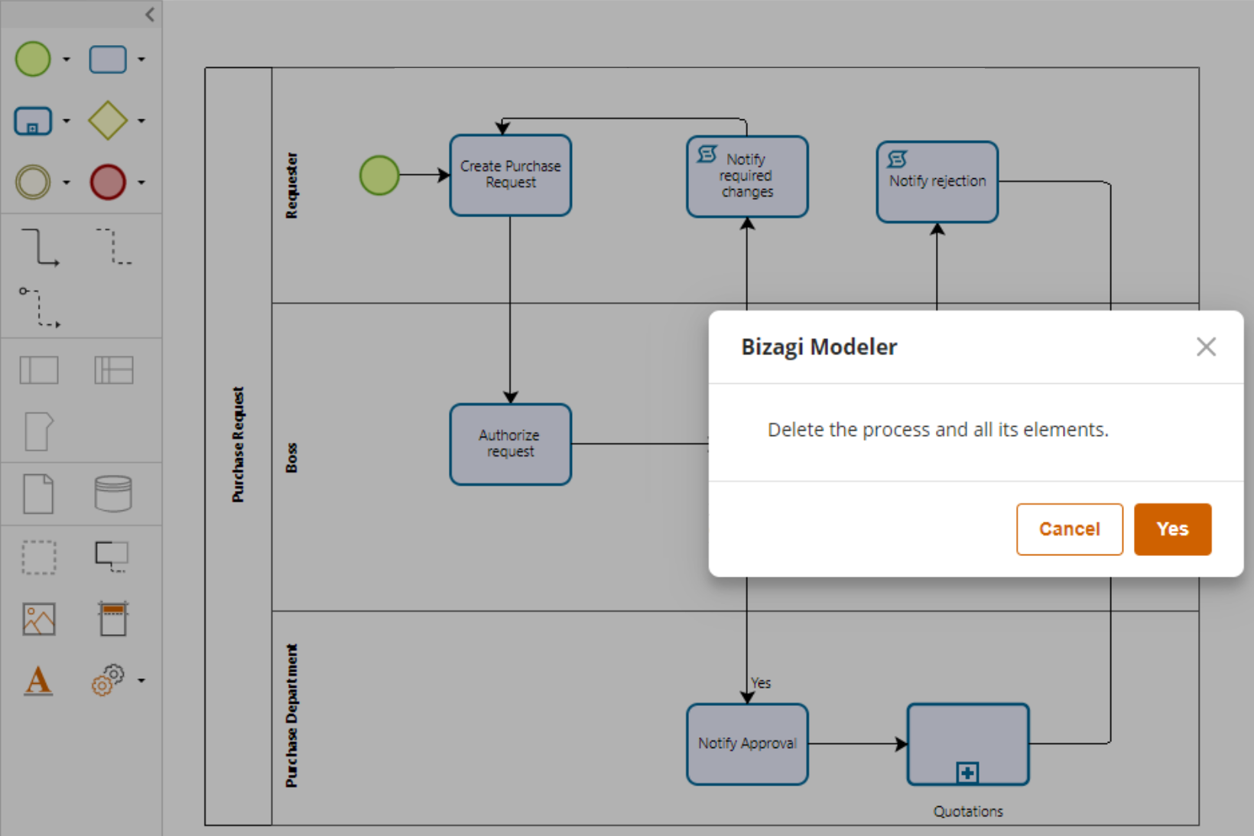Viewport: 1254px width, 836px height.
Task: Open Intermediate Event type dropdown arrow
Action: pyautogui.click(x=67, y=182)
